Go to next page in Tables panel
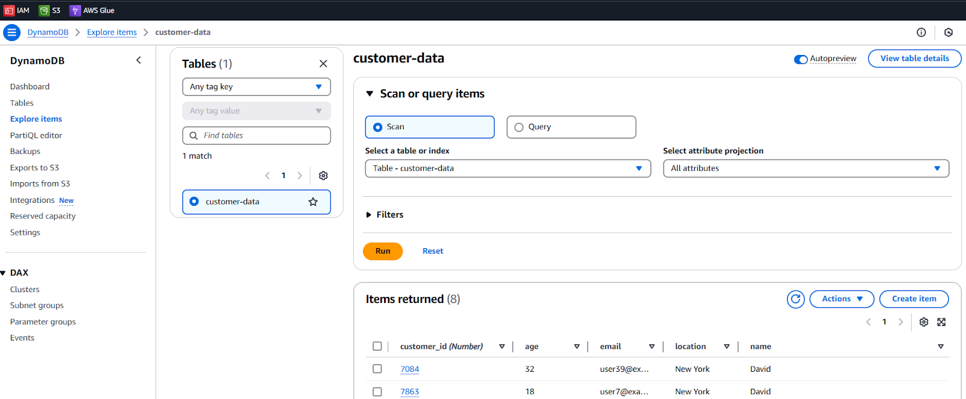The height and width of the screenshot is (399, 966). (299, 176)
